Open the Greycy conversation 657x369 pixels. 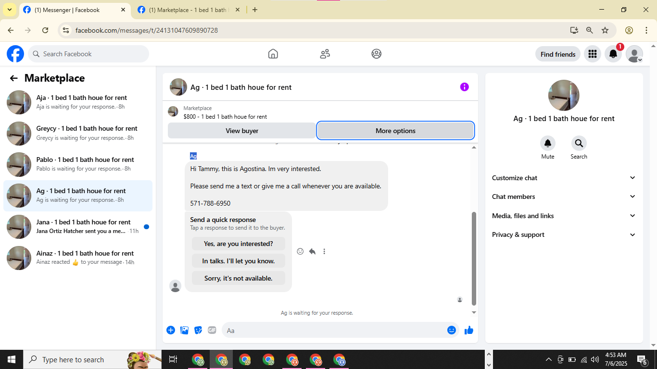78,133
